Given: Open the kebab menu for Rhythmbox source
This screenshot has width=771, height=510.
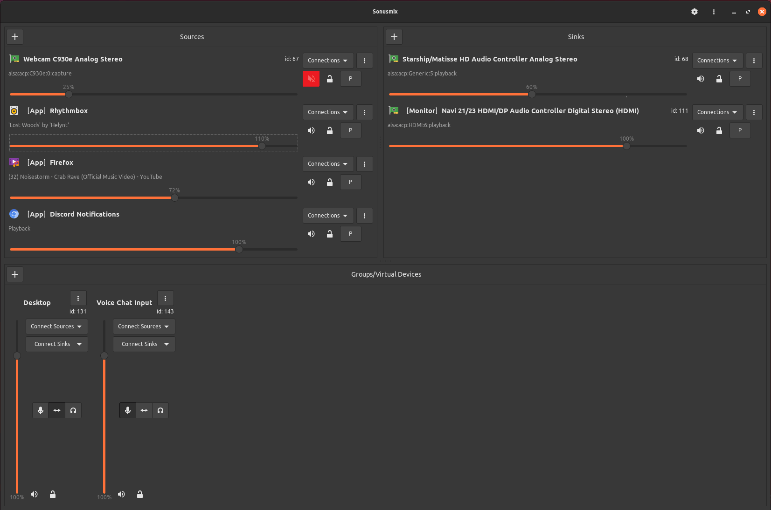Looking at the screenshot, I should [365, 112].
